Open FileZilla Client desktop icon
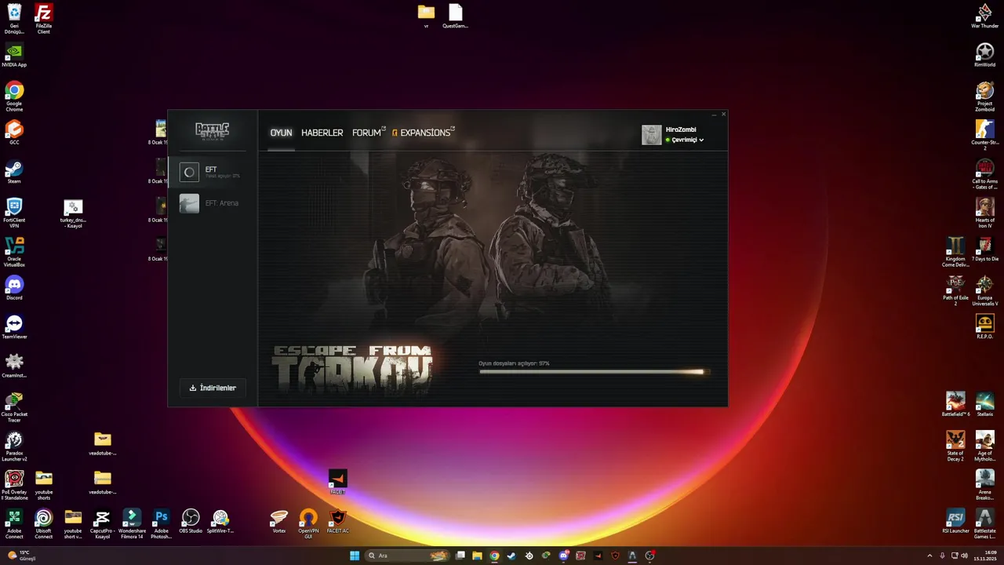 pyautogui.click(x=44, y=19)
